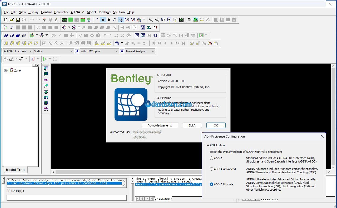
Task: Click the dynamic pan four-arrow icon
Action: pyautogui.click(x=121, y=20)
